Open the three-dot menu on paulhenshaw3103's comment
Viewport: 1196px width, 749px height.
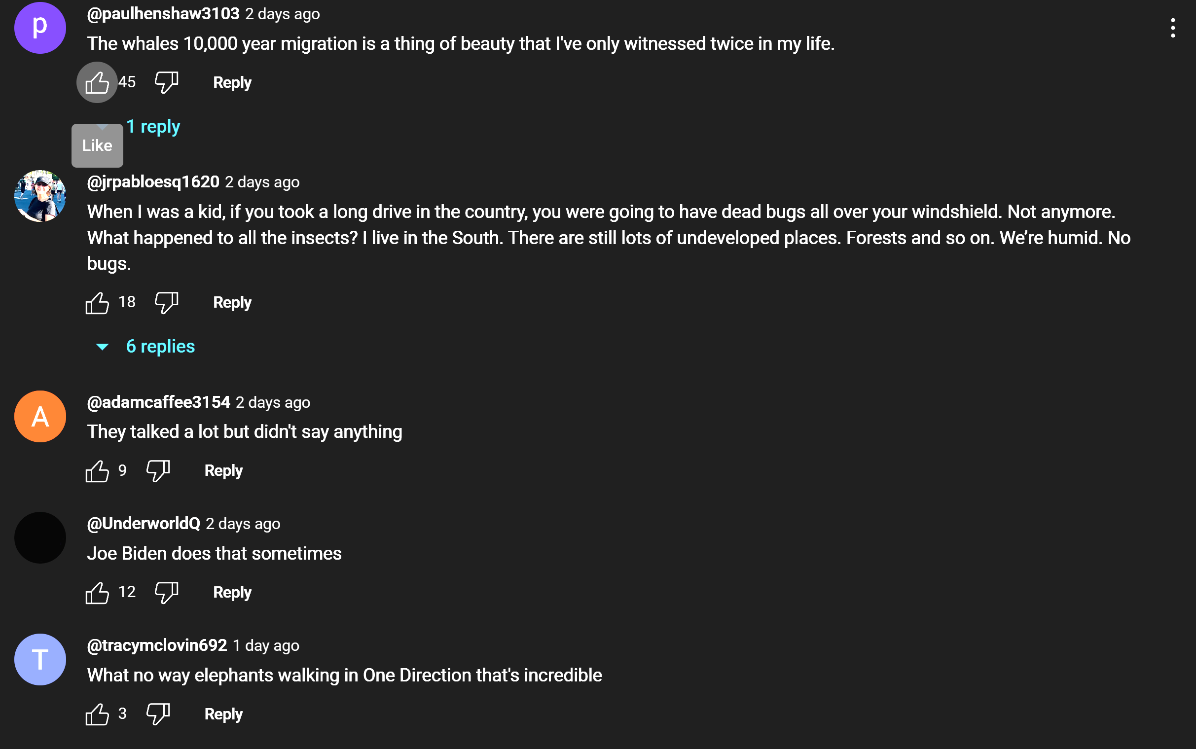pyautogui.click(x=1173, y=28)
